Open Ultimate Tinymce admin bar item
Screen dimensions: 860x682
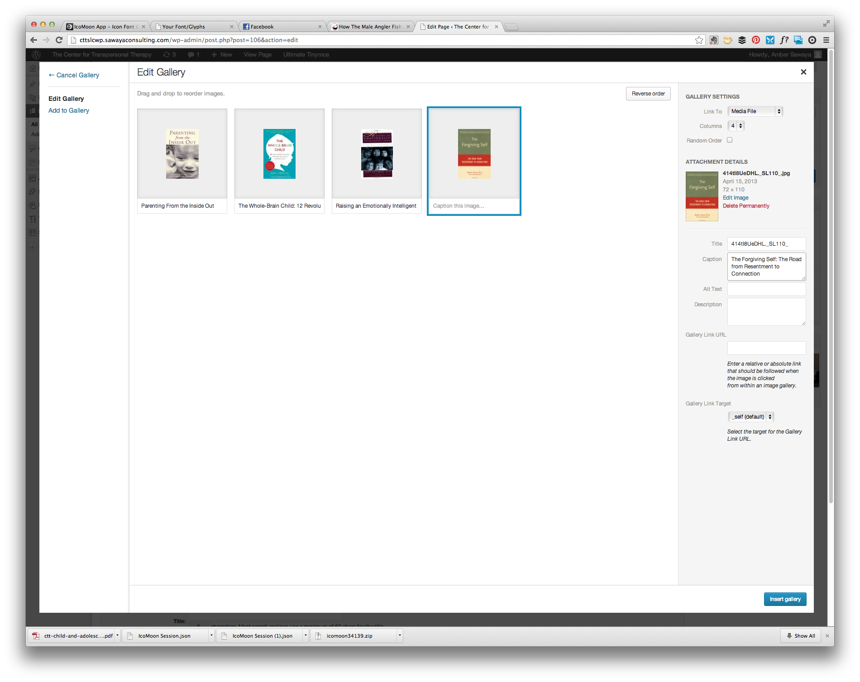306,54
